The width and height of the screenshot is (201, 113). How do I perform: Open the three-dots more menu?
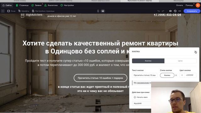[x=180, y=11]
